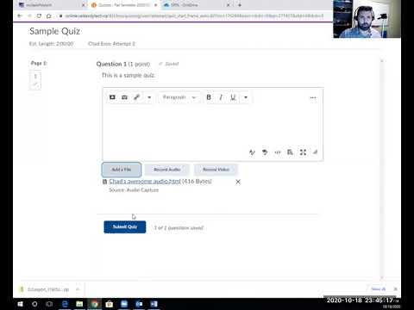This screenshot has width=414, height=310.
Task: Click Show all downloads link
Action: pyautogui.click(x=378, y=289)
